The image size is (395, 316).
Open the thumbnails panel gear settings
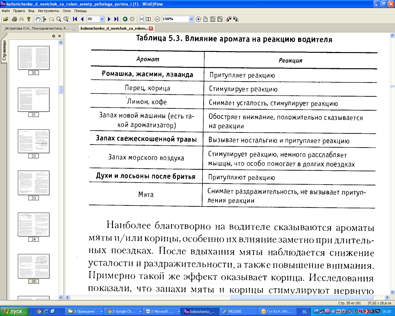coord(54,36)
